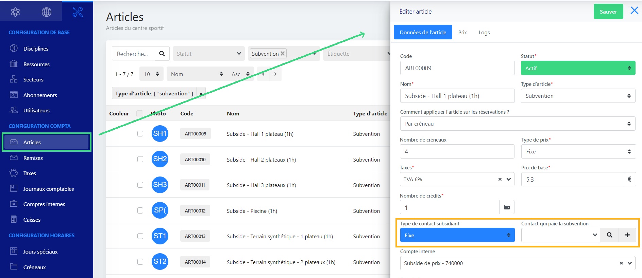
Task: Add a new subsidizing contact with plus
Action: tap(627, 235)
